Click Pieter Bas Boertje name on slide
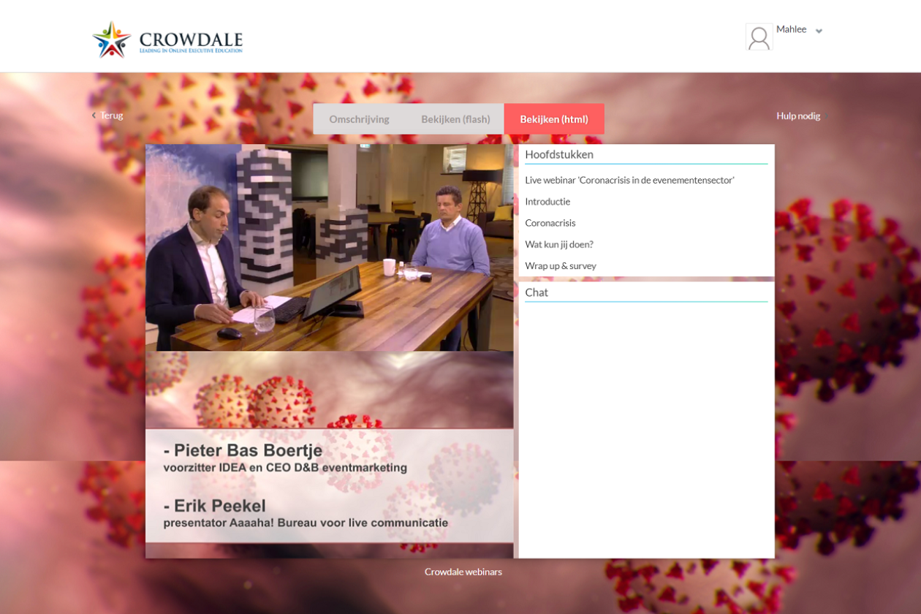Screen dimensions: 921x614 point(248,451)
